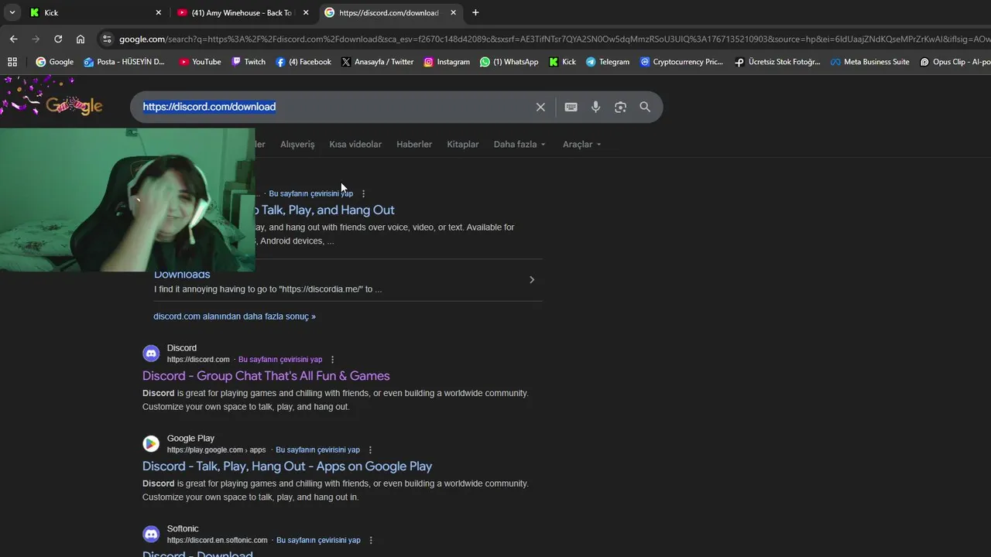
Task: Click the browser forward arrow
Action: [x=36, y=39]
